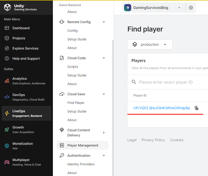Image resolution: width=208 pixels, height=176 pixels.
Task: Open Help and Support
Action: click(26, 59)
